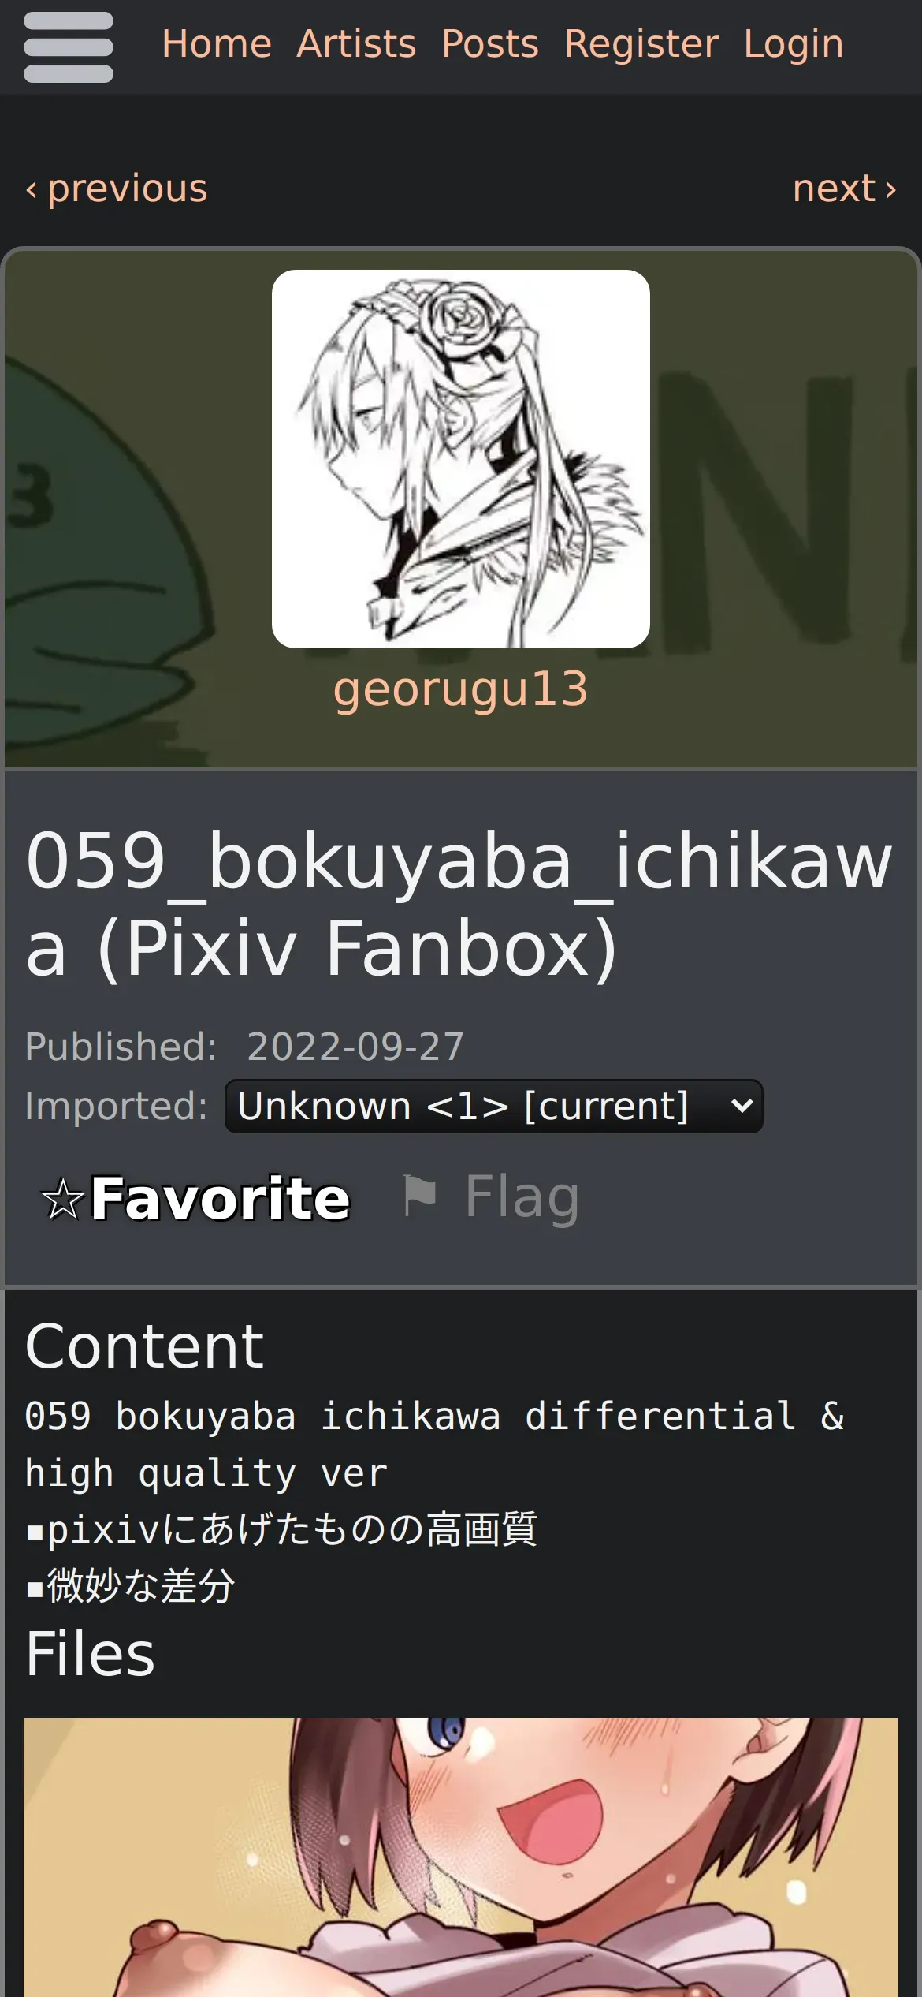Expand the Imported revision dropdown
Image resolution: width=922 pixels, height=1997 pixels.
pos(494,1106)
